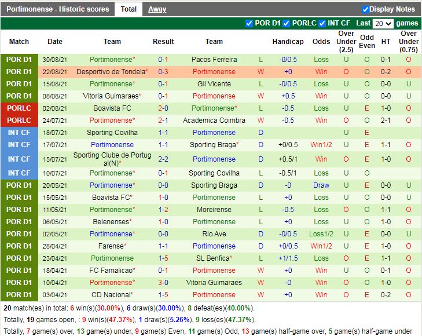Viewport: 422px width, 336px height.
Task: Select the Draw odds result for Sporting Braga
Action: coord(321,185)
